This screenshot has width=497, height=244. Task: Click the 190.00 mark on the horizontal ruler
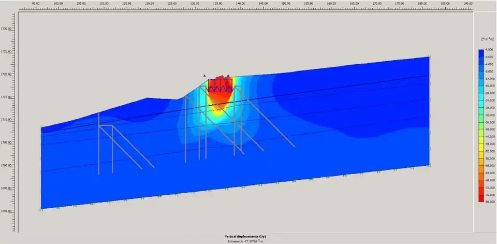[x=468, y=3]
